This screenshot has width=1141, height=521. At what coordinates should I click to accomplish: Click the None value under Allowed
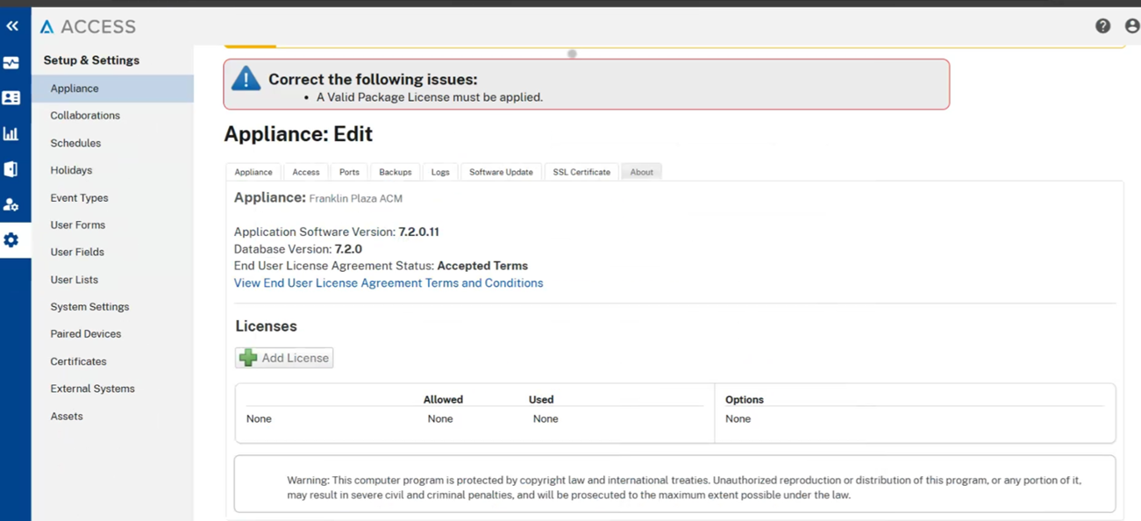[x=440, y=419]
